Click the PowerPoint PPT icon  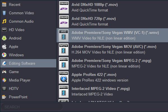point(4,97)
